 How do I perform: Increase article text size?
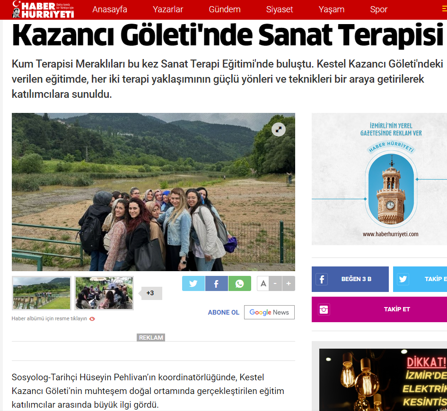point(289,283)
